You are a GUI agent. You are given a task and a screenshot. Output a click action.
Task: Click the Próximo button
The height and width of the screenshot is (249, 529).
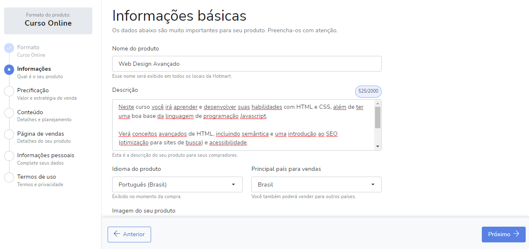pos(503,235)
